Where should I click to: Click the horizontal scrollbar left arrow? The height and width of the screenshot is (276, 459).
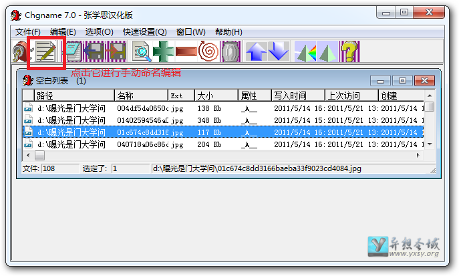pyautogui.click(x=27, y=155)
